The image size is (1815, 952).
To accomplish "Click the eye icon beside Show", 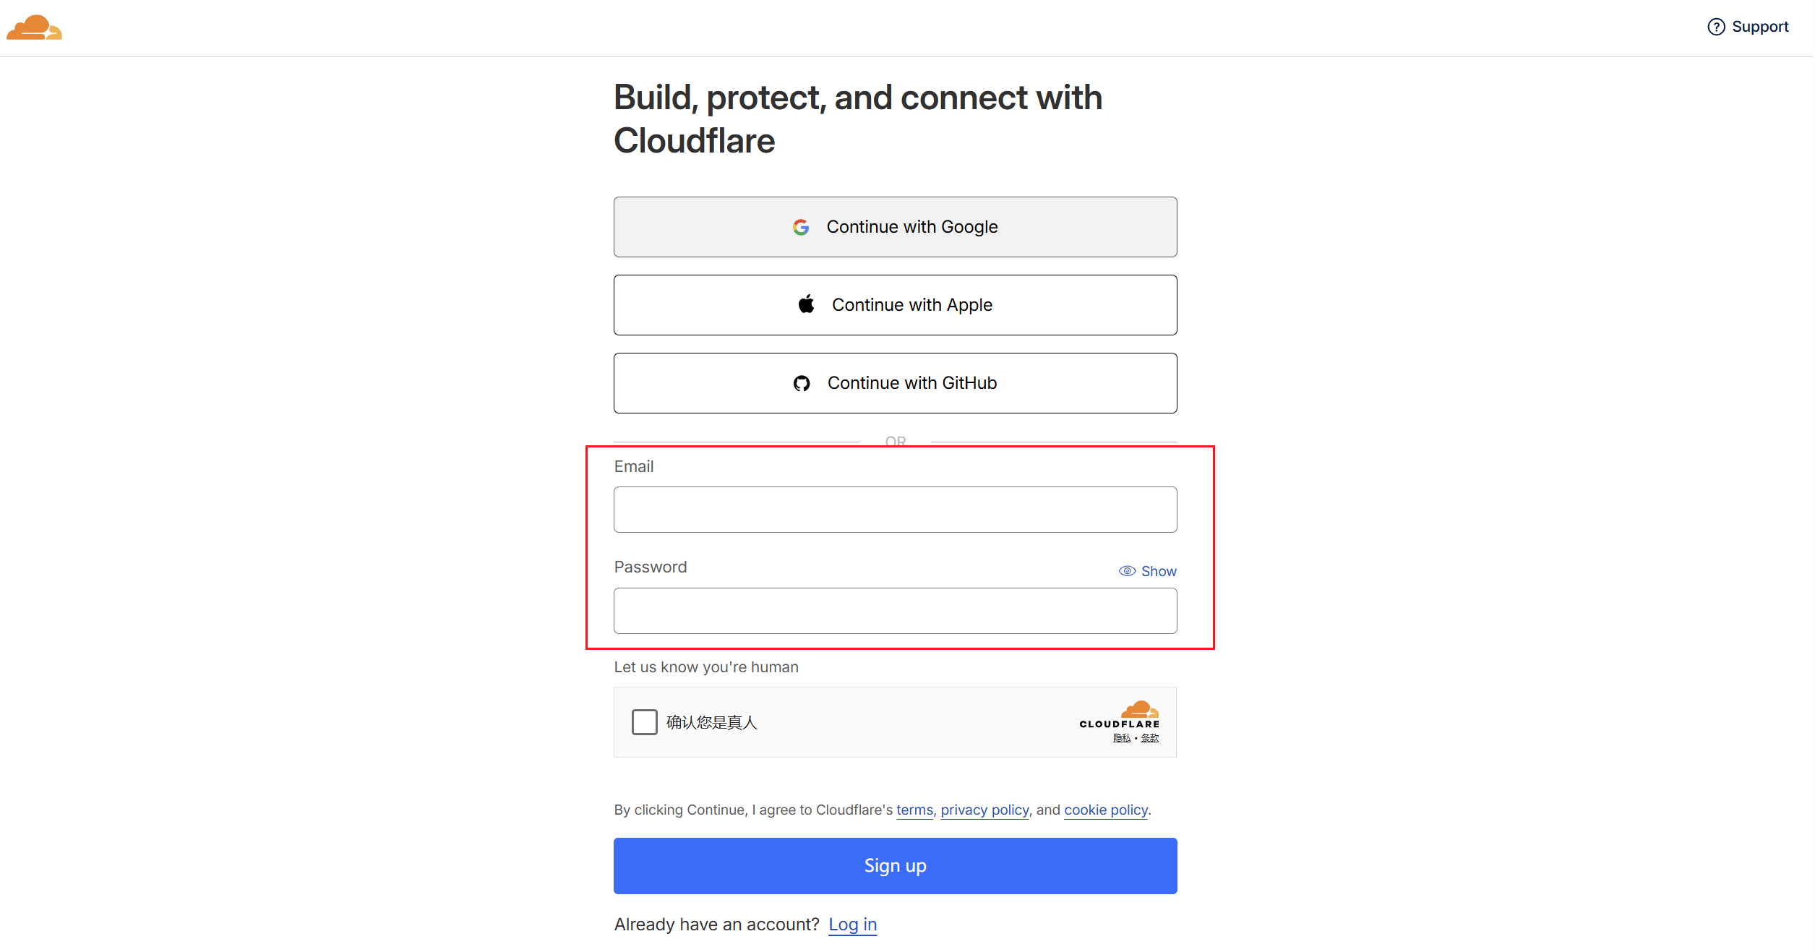I will pyautogui.click(x=1127, y=571).
